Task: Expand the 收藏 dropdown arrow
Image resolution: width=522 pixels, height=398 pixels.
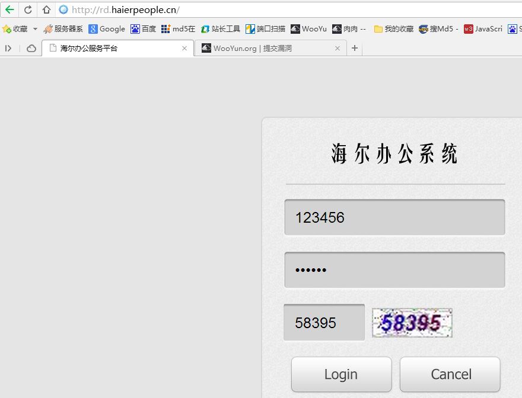Action: [x=35, y=29]
